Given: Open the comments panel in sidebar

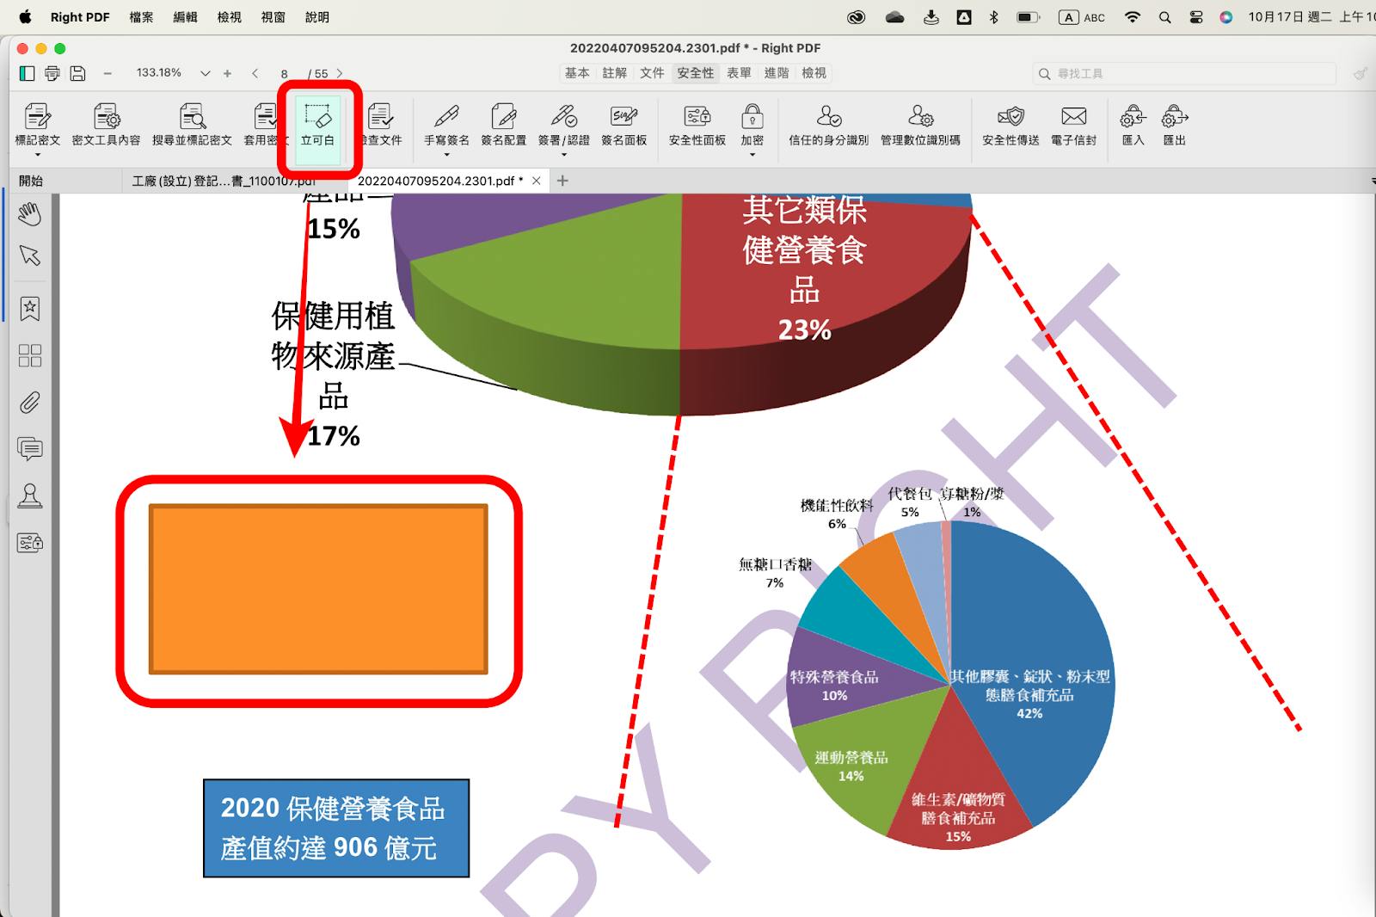Looking at the screenshot, I should pyautogui.click(x=30, y=448).
